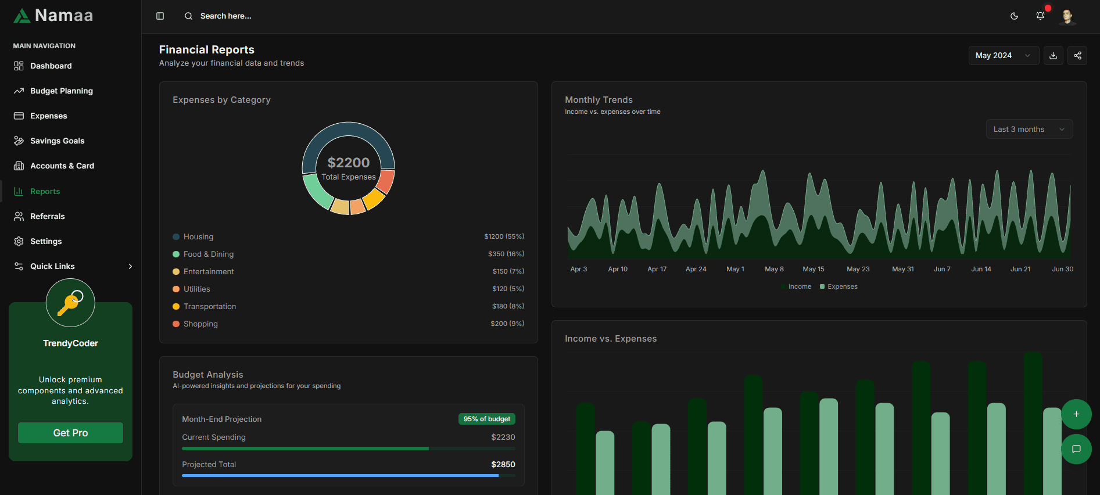1100x495 pixels.
Task: Download the financial report
Action: coord(1053,56)
